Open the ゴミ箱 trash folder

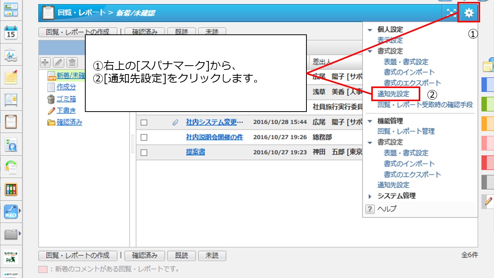tap(66, 99)
